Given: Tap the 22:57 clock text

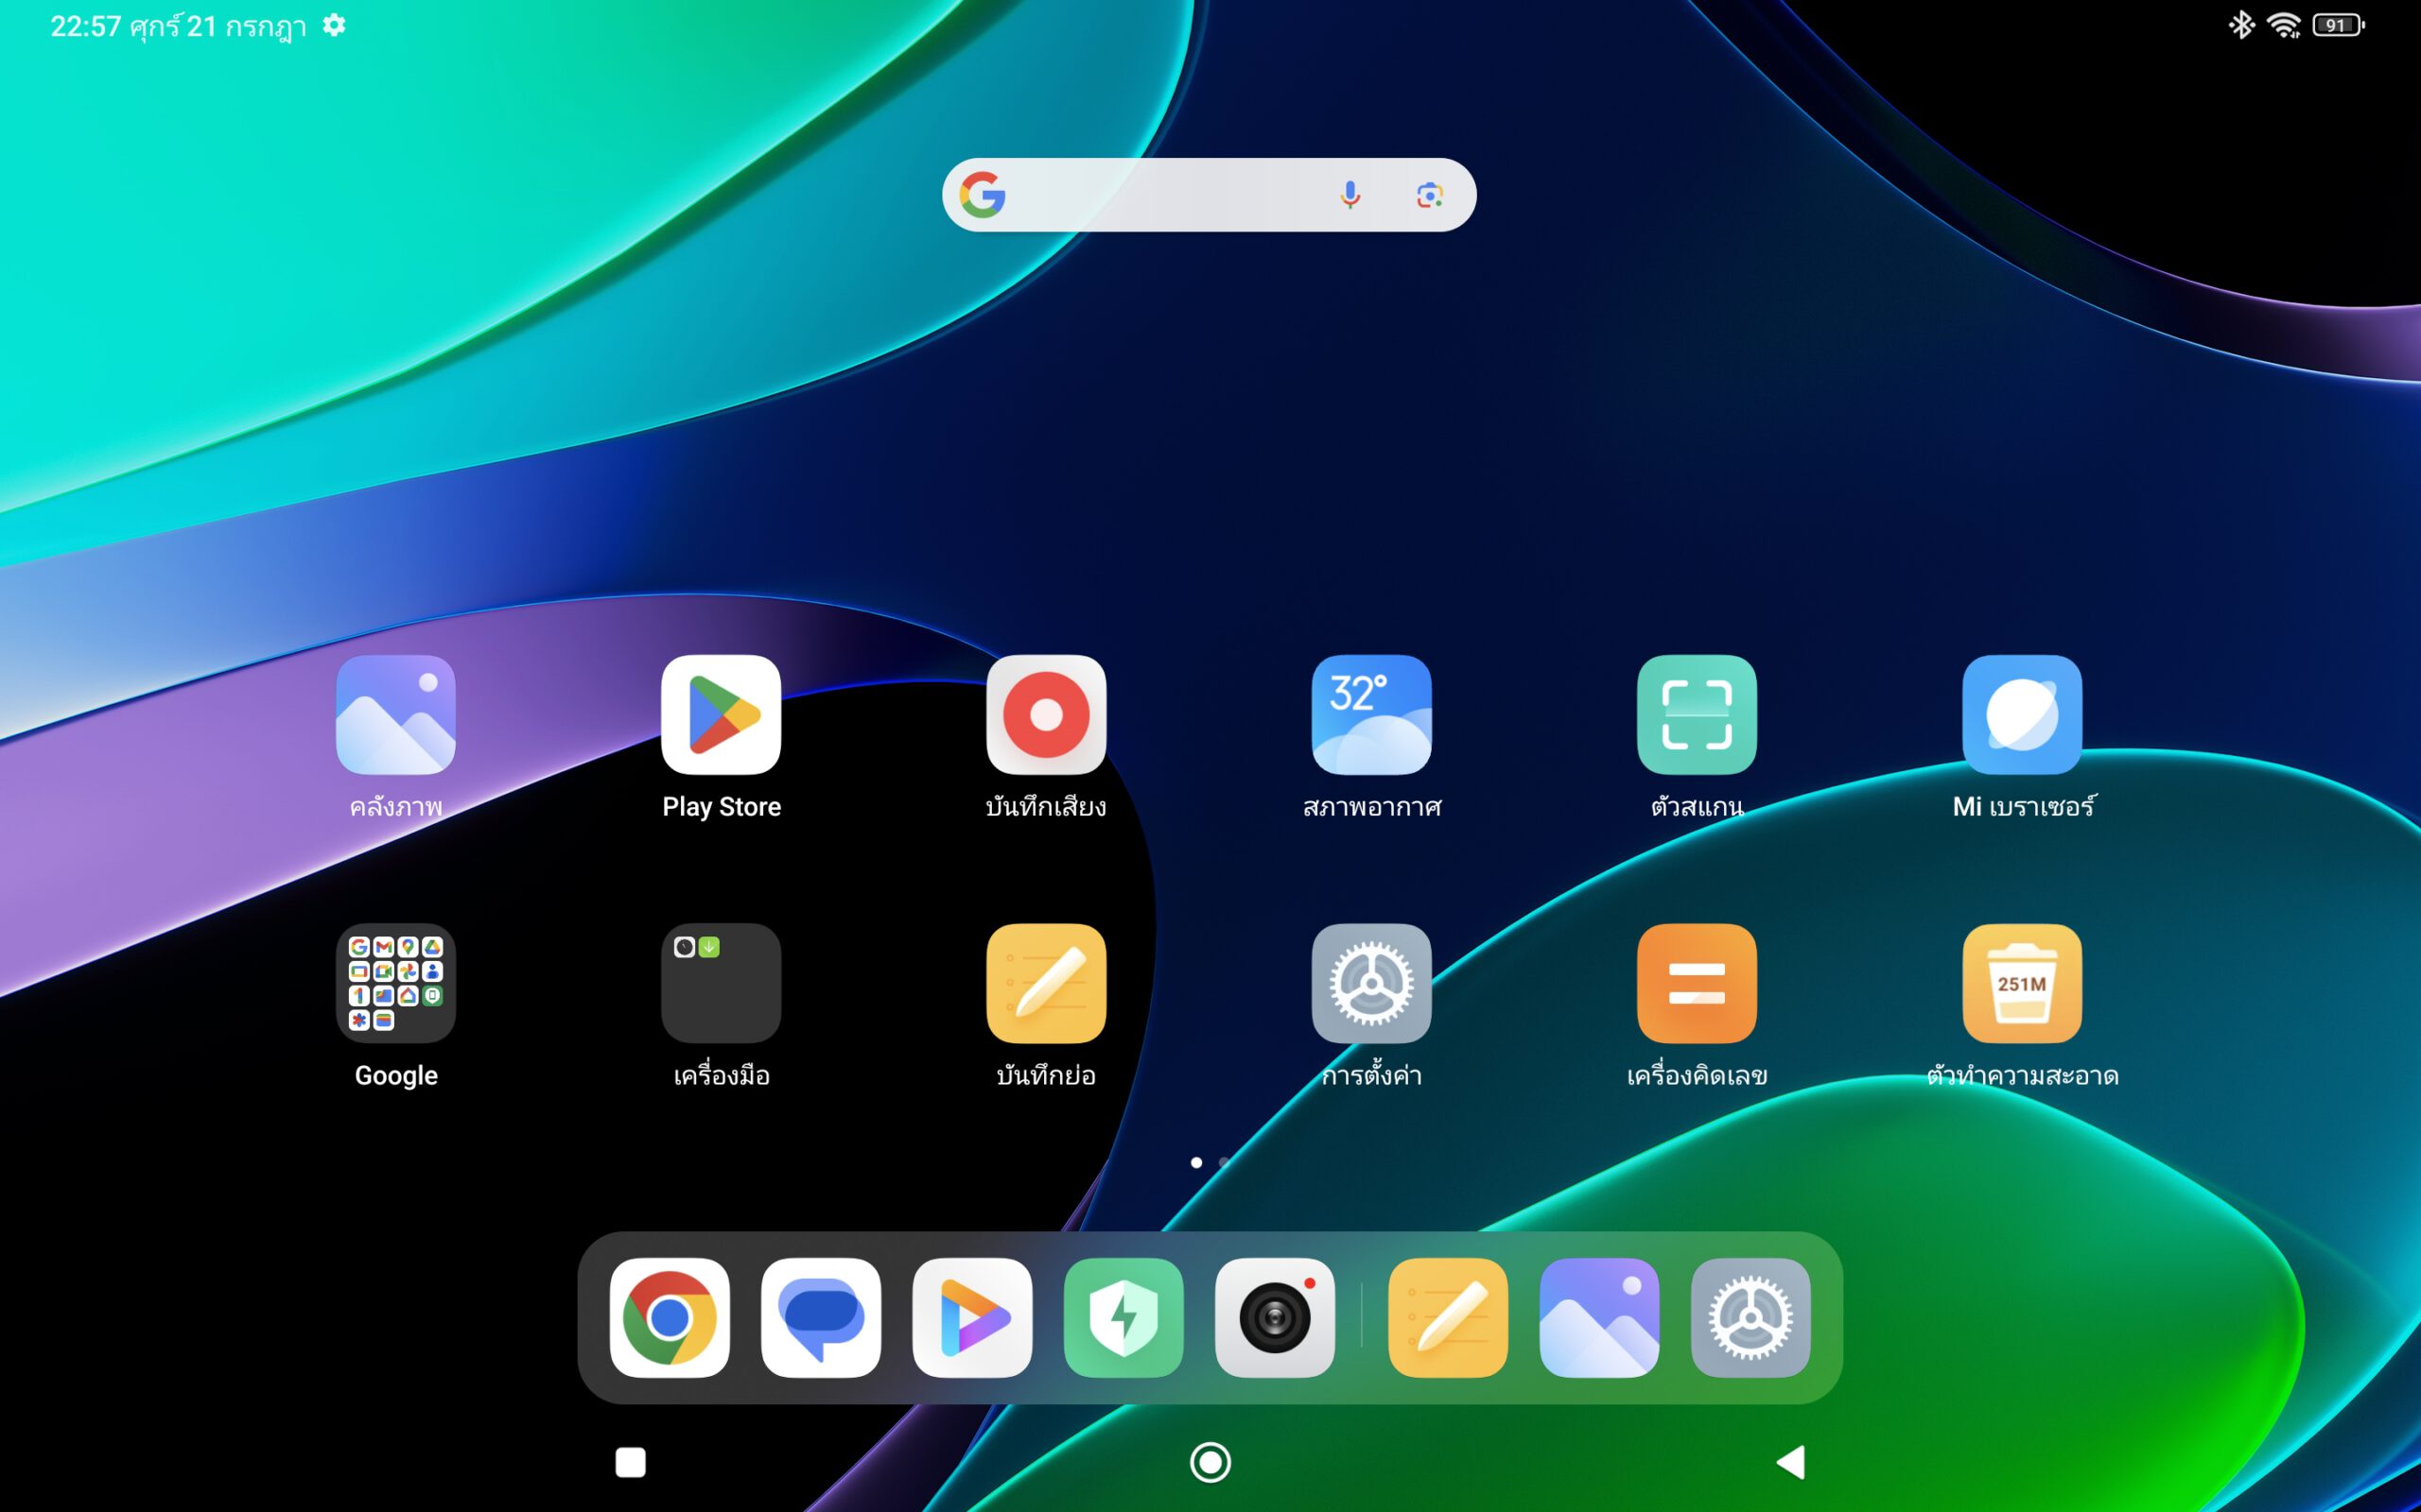Looking at the screenshot, I should pos(85,26).
